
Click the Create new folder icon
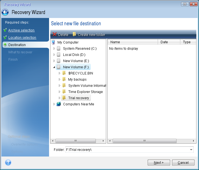(74, 35)
